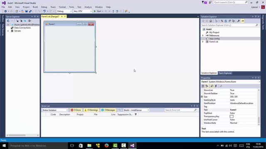Click the Undo arrow icon
Screen dimensions: 266x149
[44, 11]
